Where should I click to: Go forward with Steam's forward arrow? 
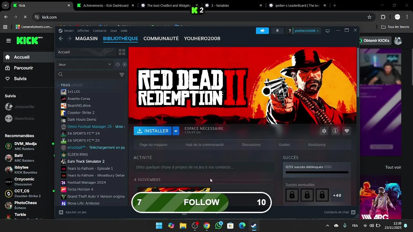point(69,39)
